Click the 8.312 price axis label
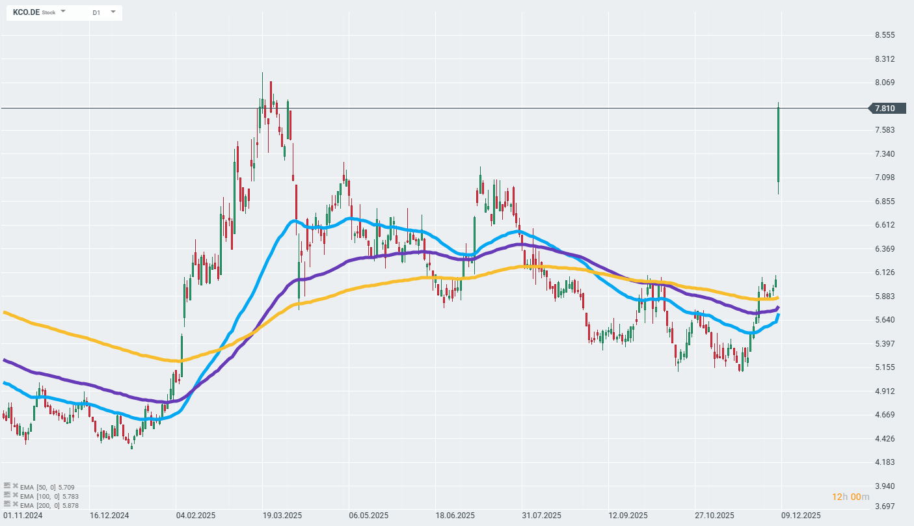The height and width of the screenshot is (526, 914). (x=885, y=59)
